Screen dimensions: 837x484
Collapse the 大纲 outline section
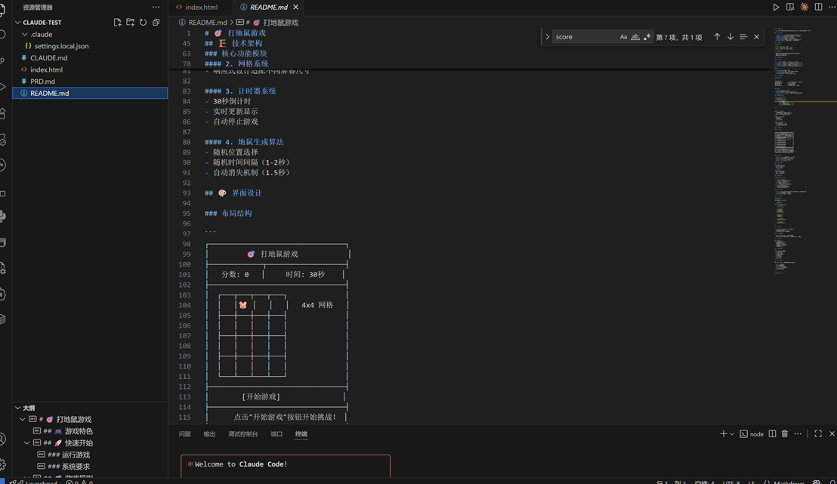pos(17,408)
